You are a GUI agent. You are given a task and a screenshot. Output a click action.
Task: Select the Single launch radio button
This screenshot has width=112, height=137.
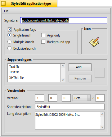tap(9, 35)
